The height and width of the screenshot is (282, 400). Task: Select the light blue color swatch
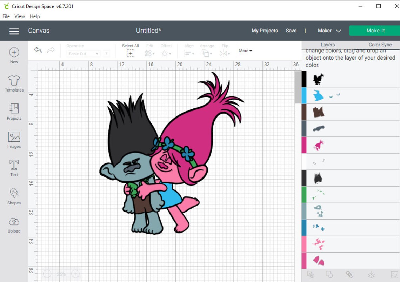[304, 96]
